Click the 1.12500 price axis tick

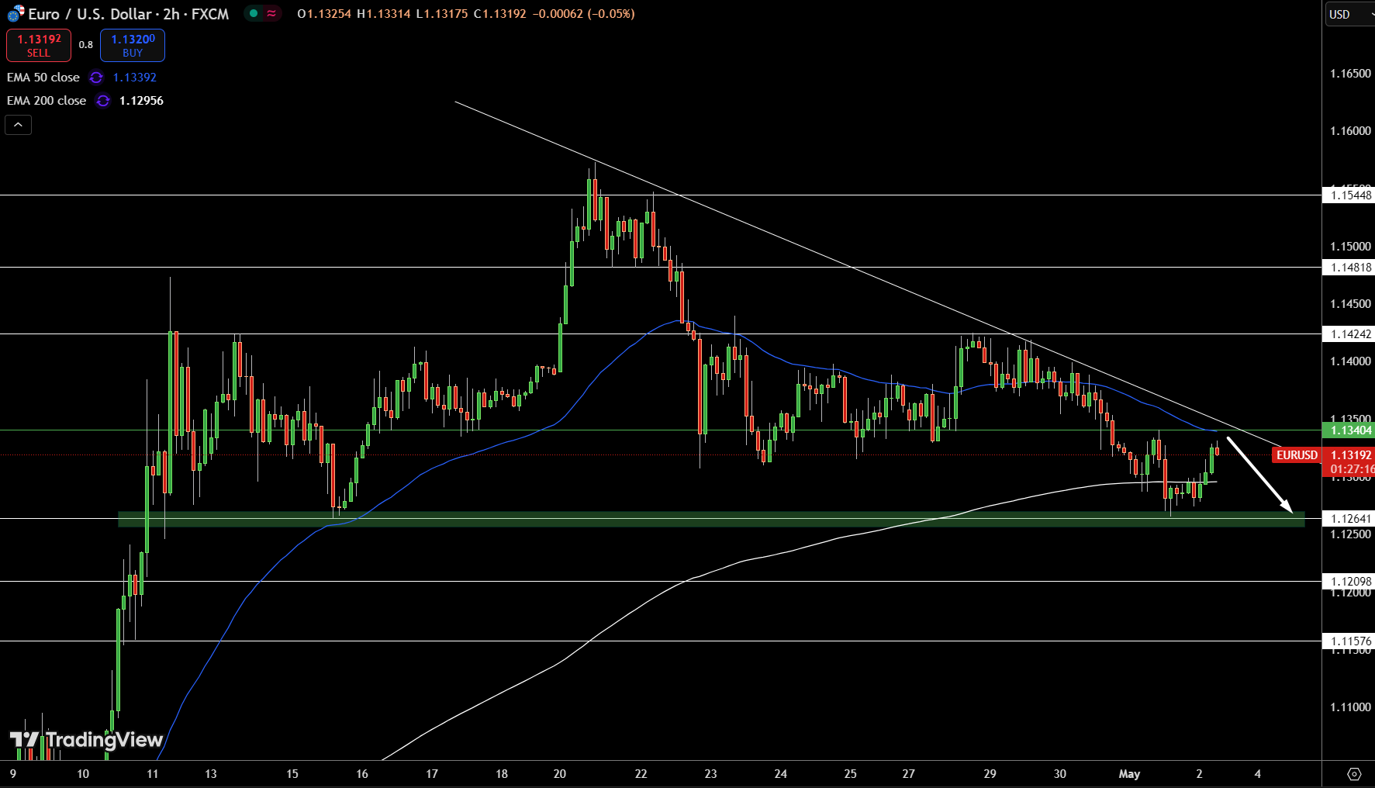click(1351, 534)
